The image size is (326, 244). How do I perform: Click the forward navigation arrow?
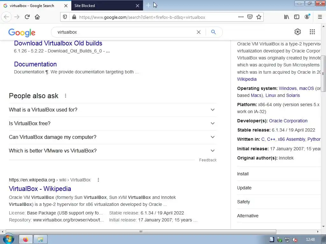click(17, 17)
